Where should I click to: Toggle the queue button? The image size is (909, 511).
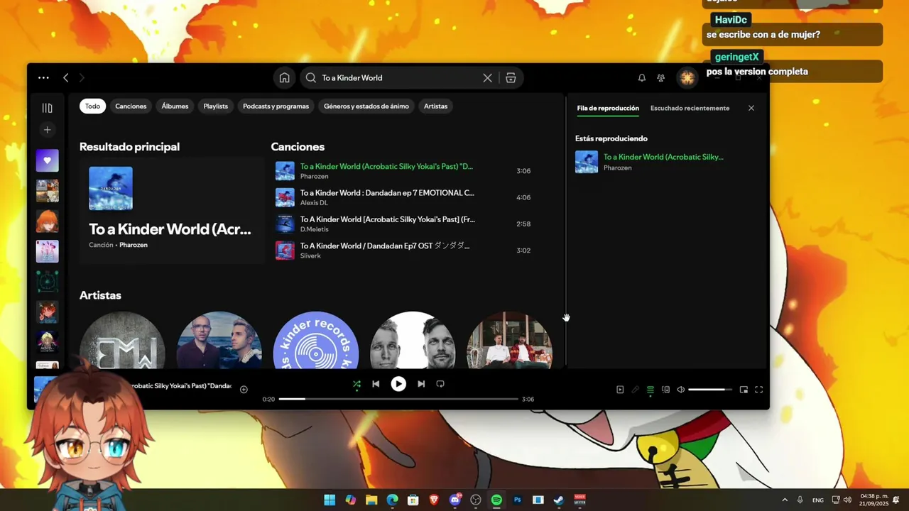tap(650, 390)
